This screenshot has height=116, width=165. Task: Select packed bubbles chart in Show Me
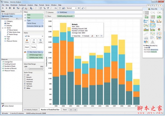coord(146,42)
